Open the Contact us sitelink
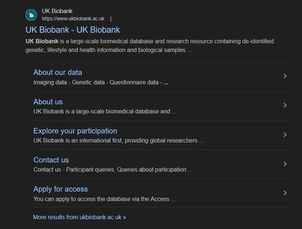Image resolution: width=302 pixels, height=229 pixels. (x=51, y=160)
